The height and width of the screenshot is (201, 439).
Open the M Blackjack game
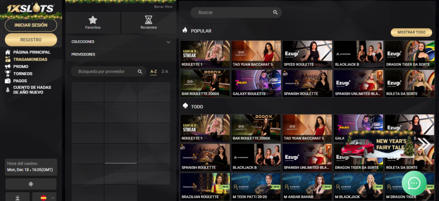tap(358, 186)
